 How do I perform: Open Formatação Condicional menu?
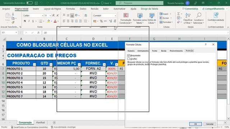[x=125, y=18]
